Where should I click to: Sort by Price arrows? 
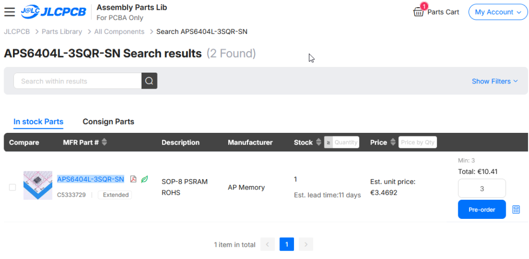pos(393,142)
